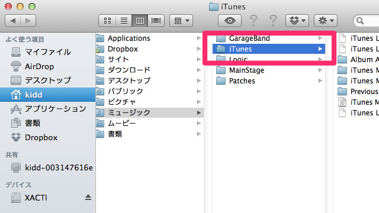Switch to list view
The height and width of the screenshot is (213, 379).
[124, 21]
